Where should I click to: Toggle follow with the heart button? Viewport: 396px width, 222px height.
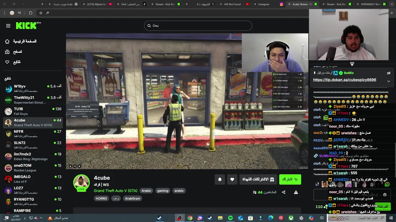[232, 179]
